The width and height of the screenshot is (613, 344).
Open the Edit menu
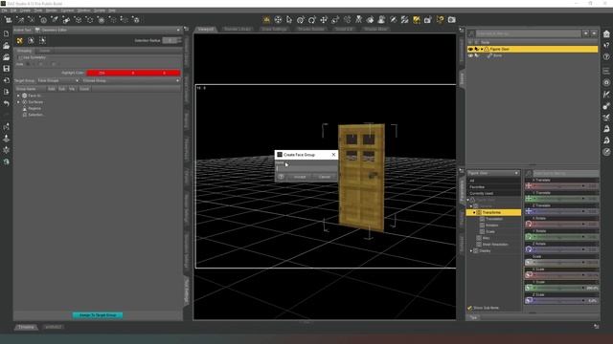point(13,11)
